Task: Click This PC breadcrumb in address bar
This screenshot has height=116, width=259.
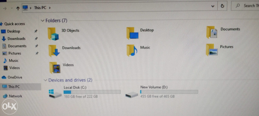Action: coord(40,7)
